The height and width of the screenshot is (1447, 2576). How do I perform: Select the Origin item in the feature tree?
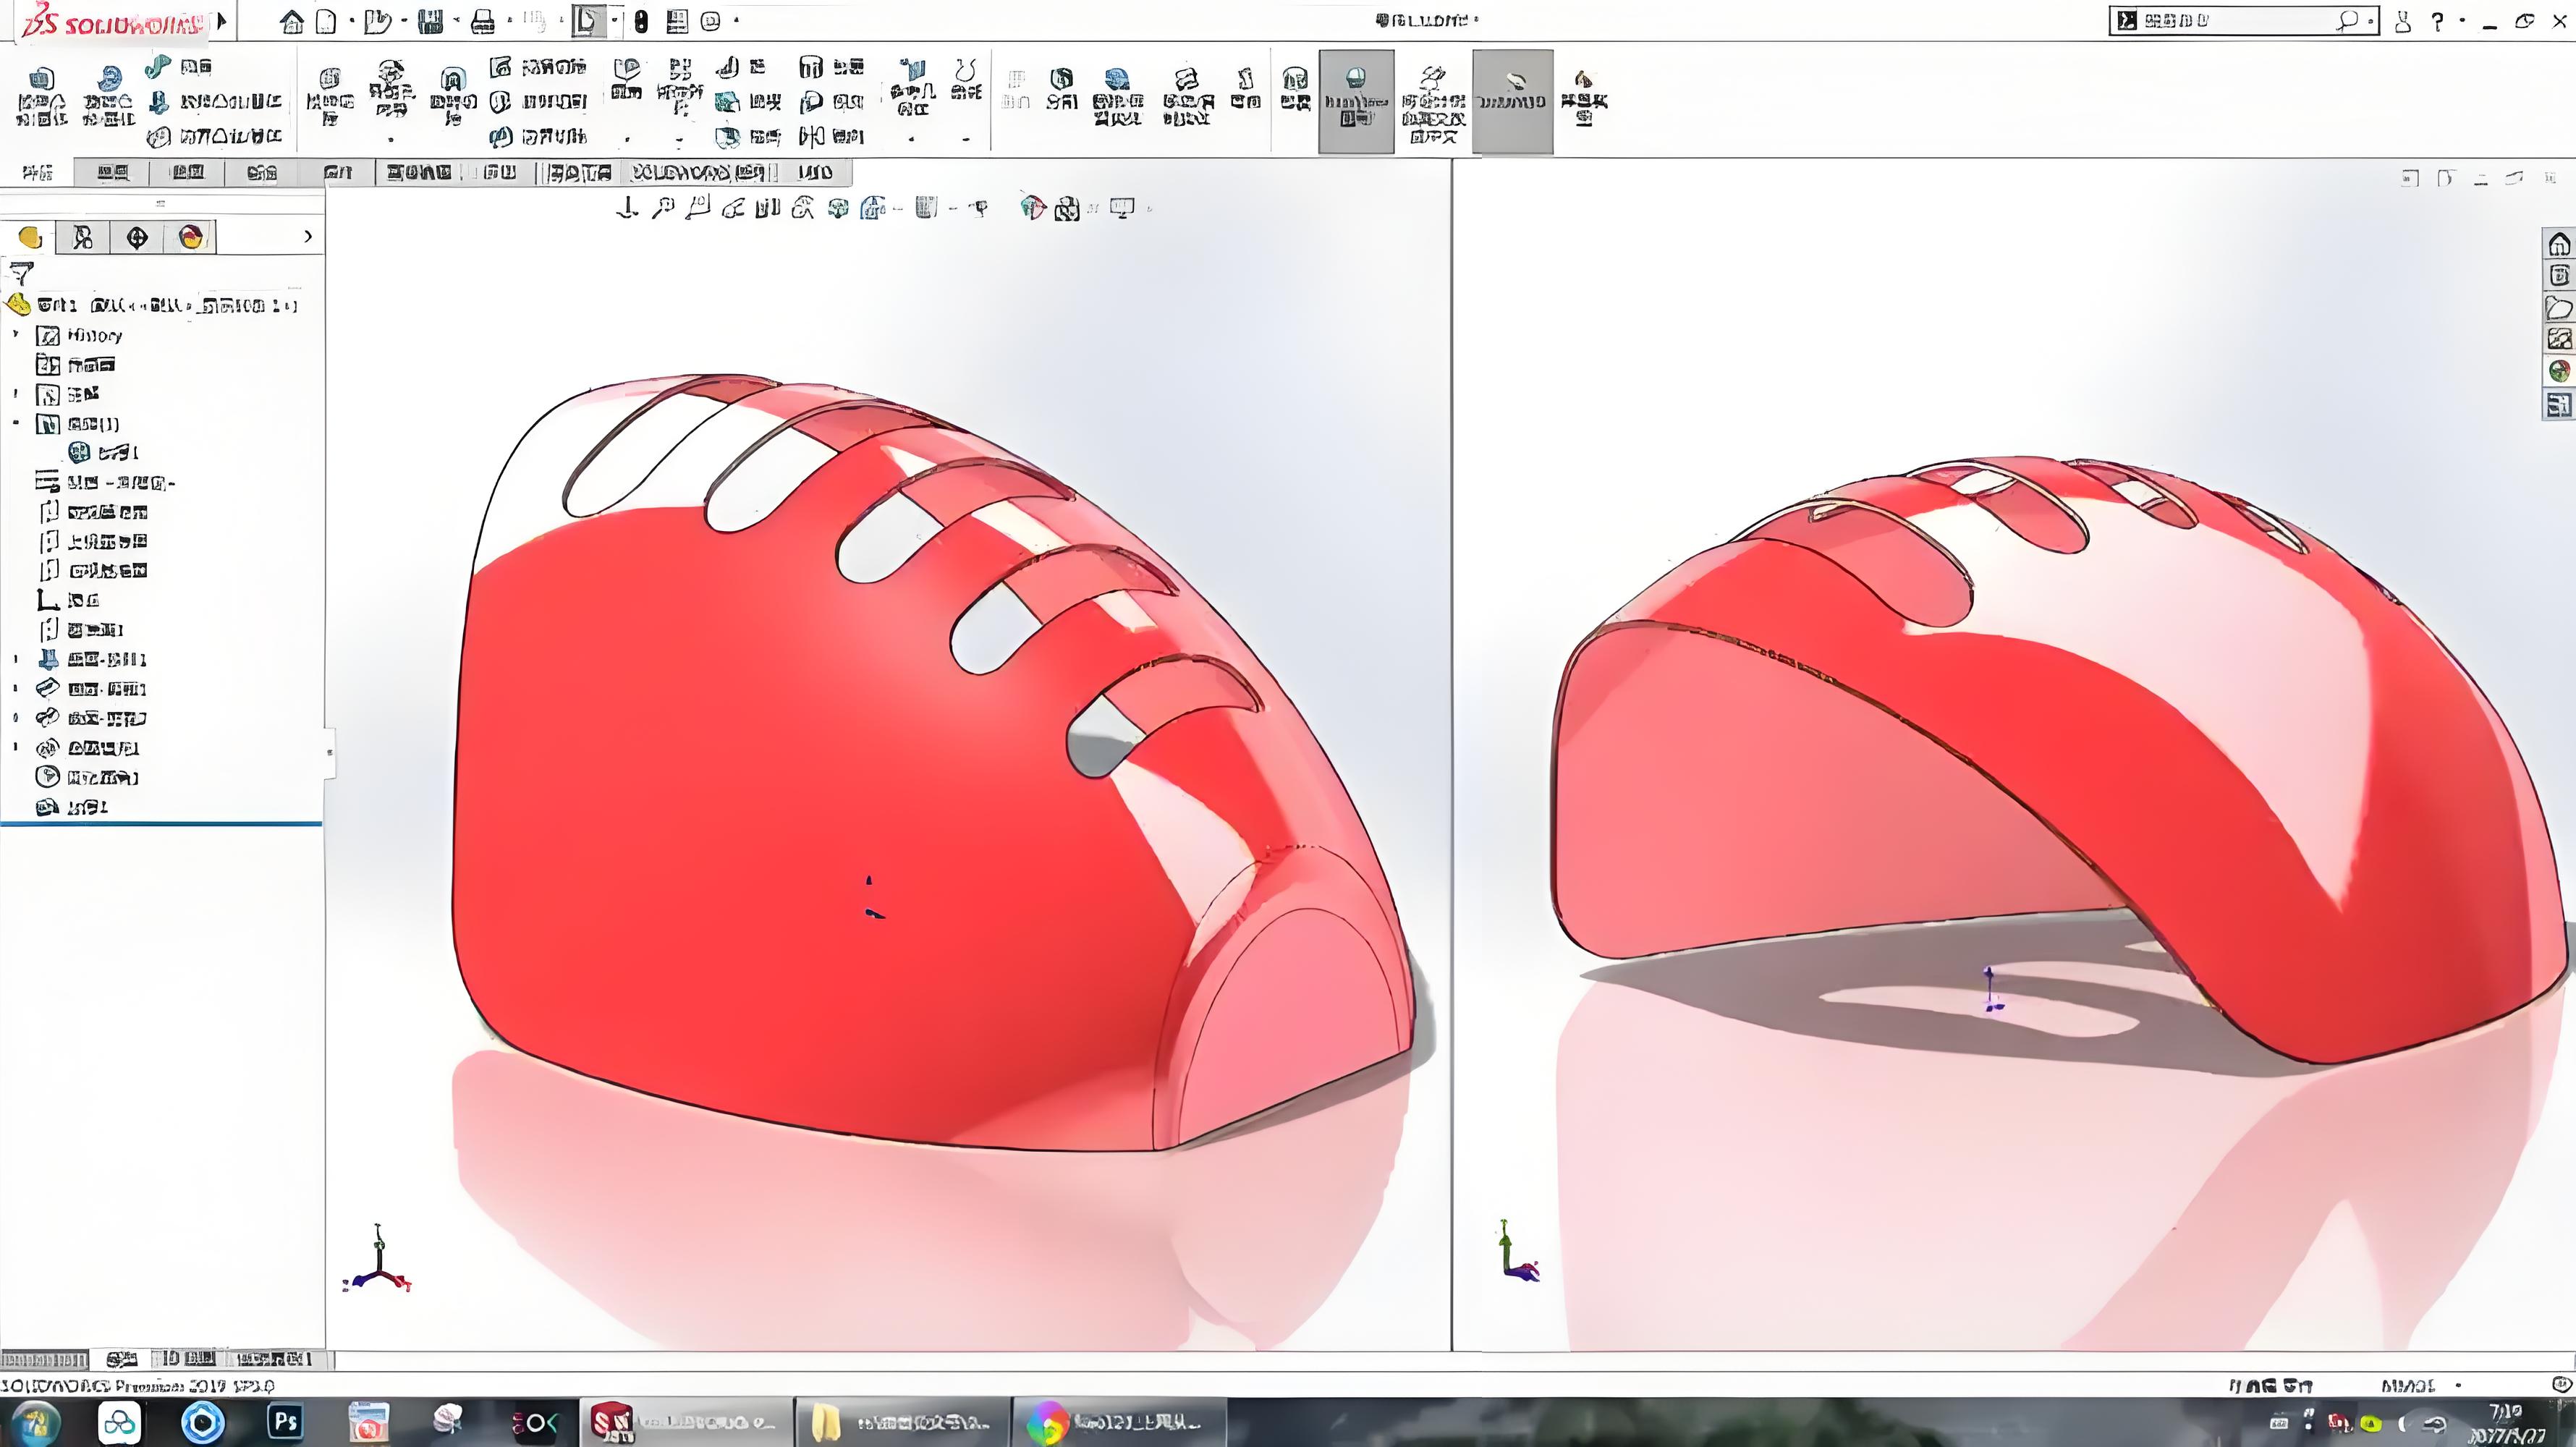68,600
